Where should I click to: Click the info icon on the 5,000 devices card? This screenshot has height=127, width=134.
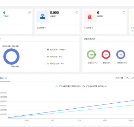tap(77, 12)
